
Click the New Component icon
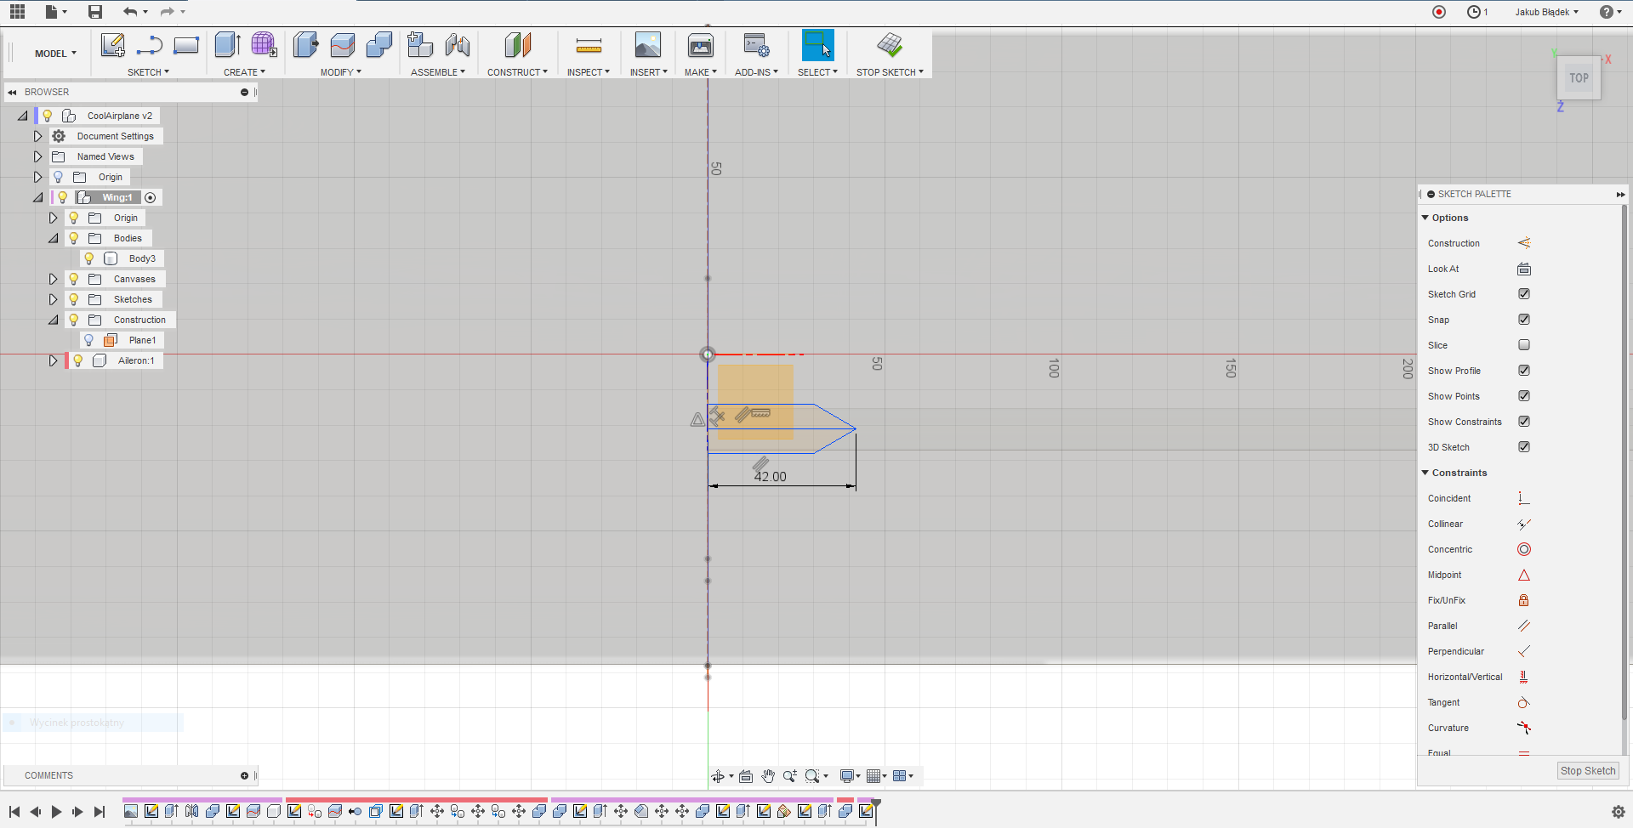coord(420,45)
